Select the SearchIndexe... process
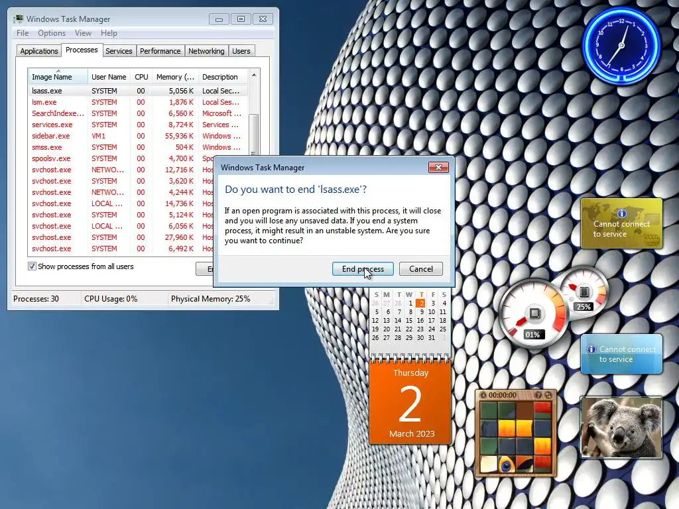 point(138,113)
